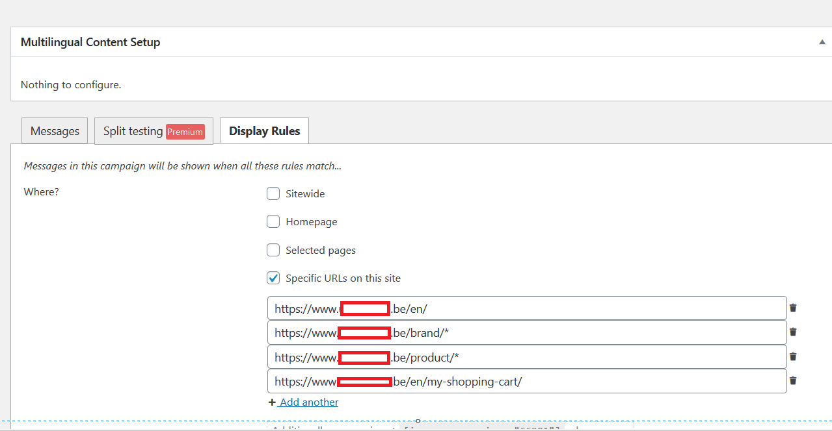Remove the /brand/* URL rule

click(793, 332)
